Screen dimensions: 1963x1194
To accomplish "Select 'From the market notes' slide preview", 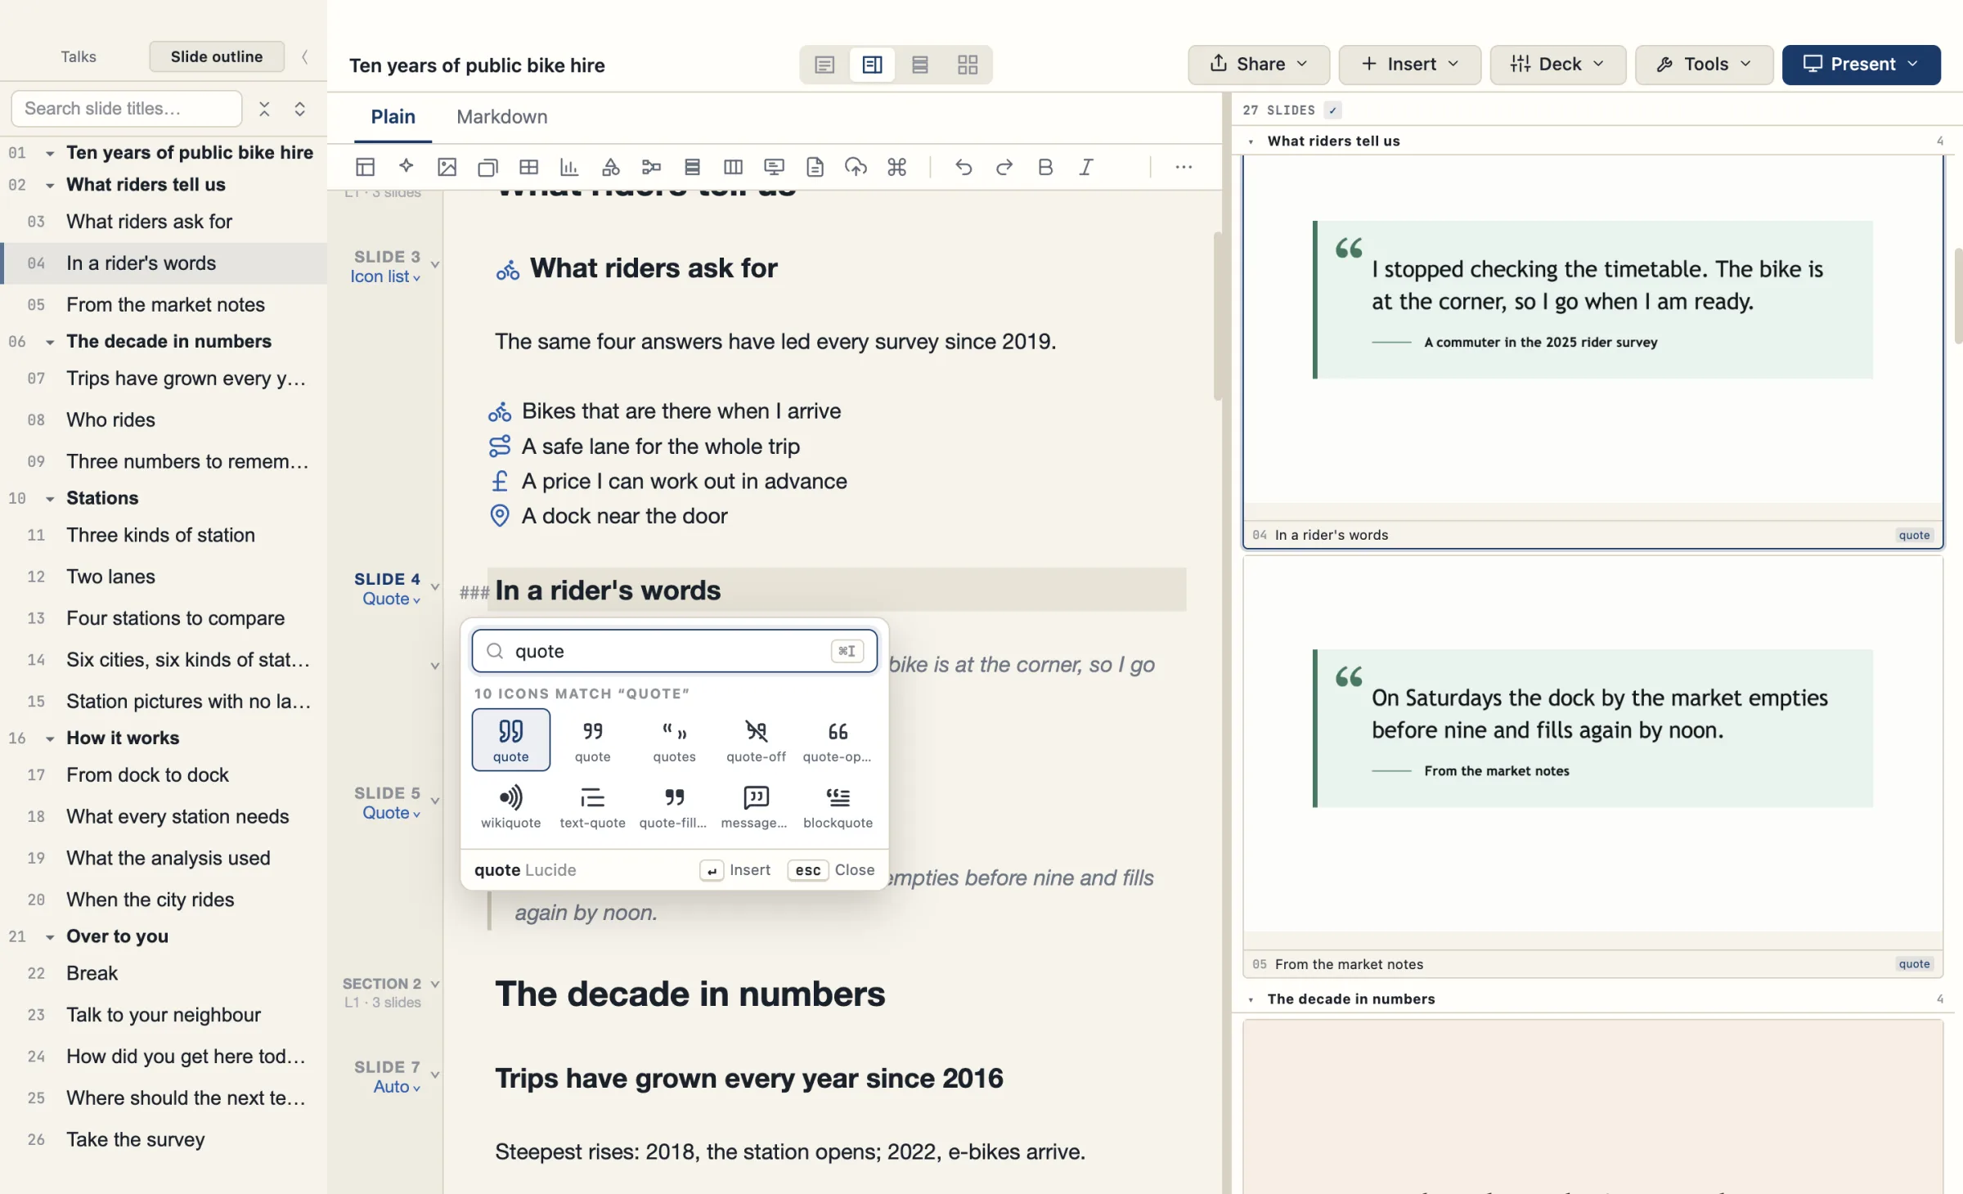I will (1592, 767).
